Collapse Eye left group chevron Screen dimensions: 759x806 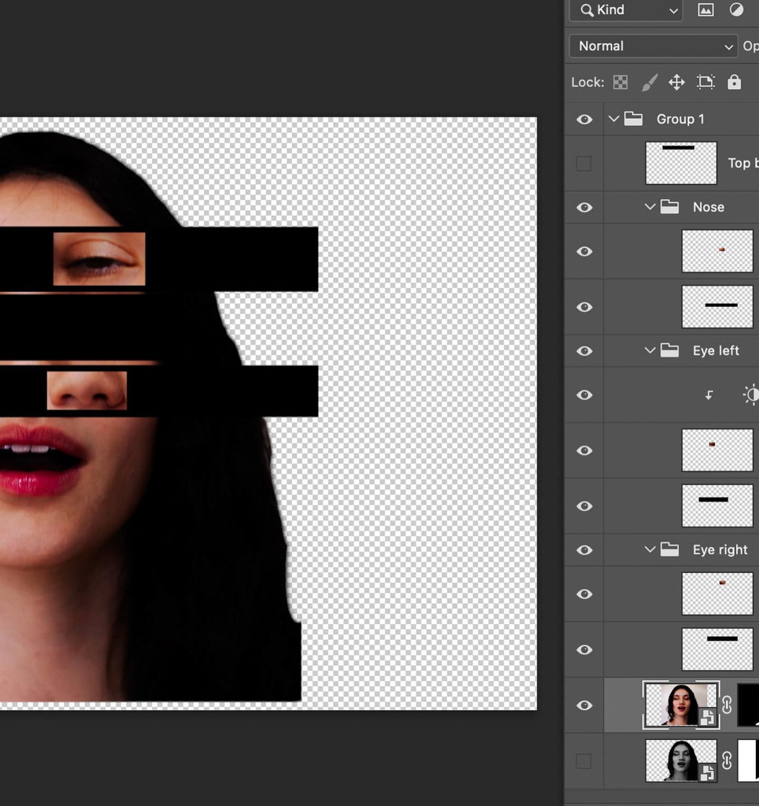650,350
